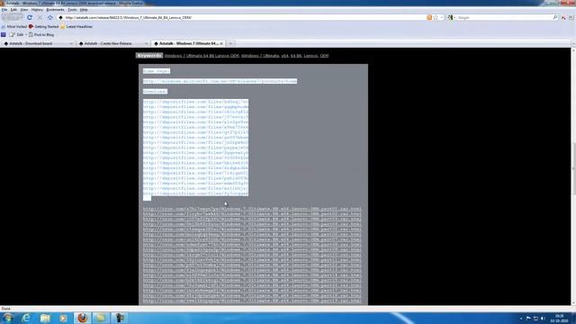Open Windows Explorer from the taskbar
The height and width of the screenshot is (324, 576).
pyautogui.click(x=45, y=318)
